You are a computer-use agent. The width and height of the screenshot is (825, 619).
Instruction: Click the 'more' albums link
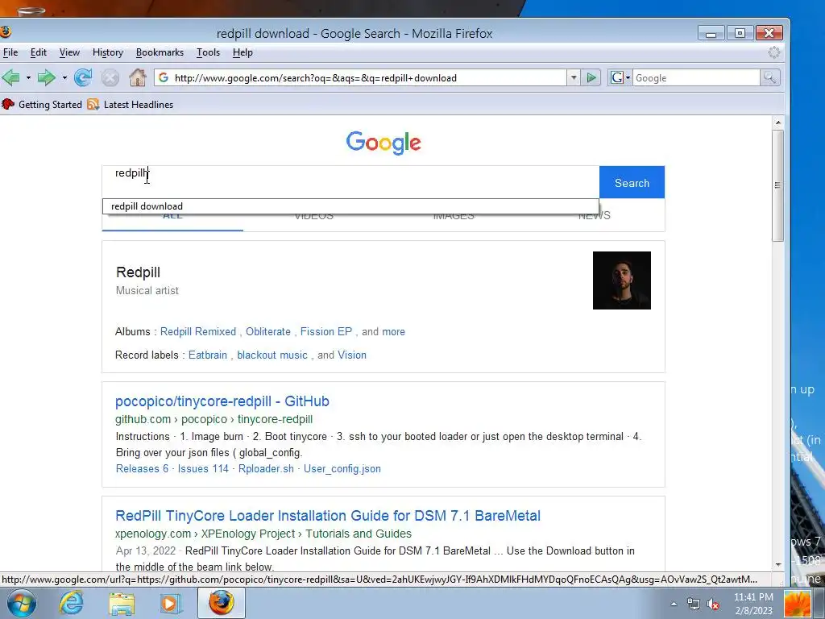[x=393, y=331]
